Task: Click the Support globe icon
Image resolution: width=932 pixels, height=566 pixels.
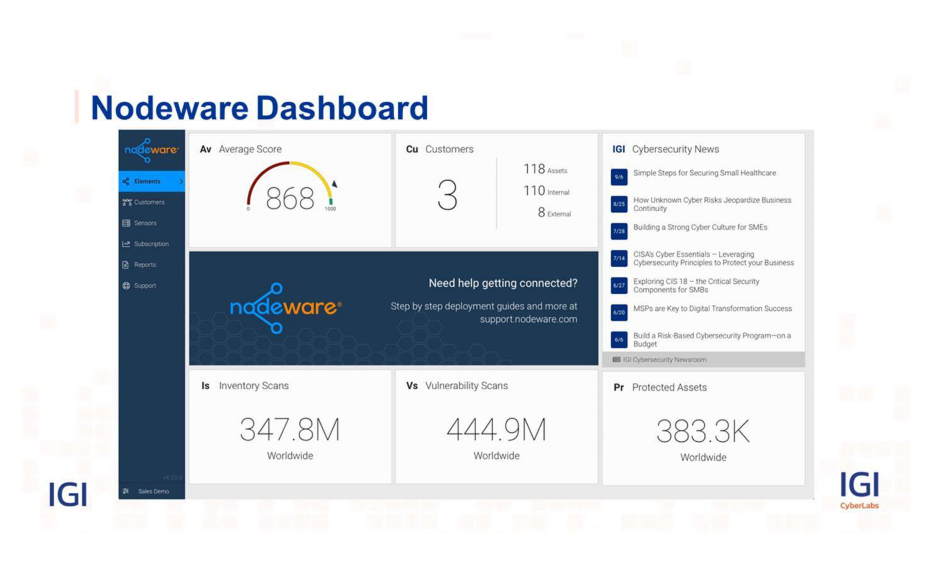Action: point(126,285)
